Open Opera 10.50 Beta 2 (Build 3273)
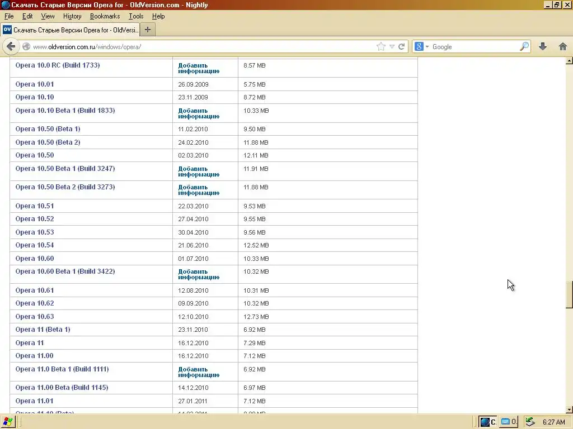 coord(65,187)
